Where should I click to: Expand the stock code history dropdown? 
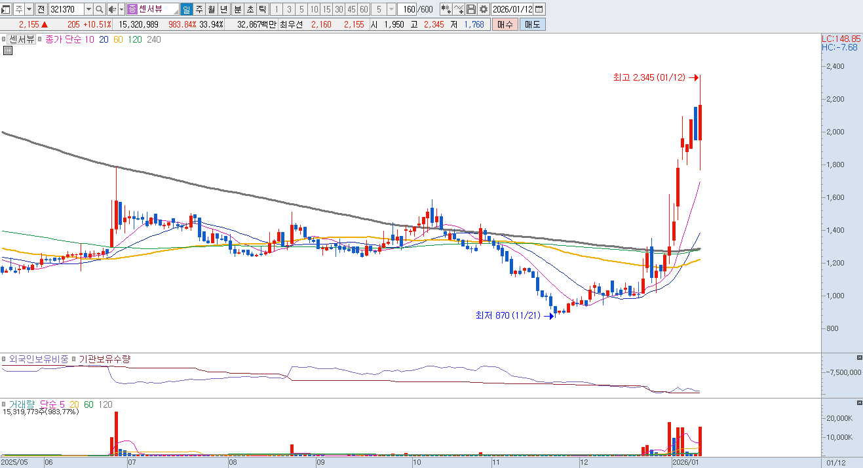[x=88, y=9]
